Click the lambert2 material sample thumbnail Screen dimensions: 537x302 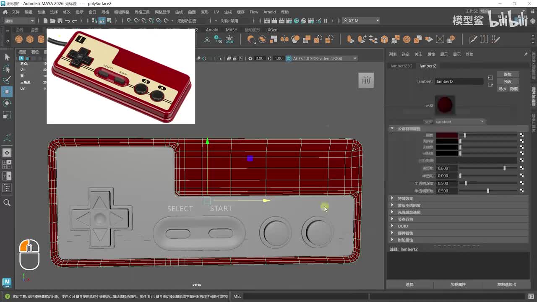pyautogui.click(x=445, y=105)
